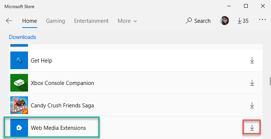Select the Get Help app name

click(41, 61)
